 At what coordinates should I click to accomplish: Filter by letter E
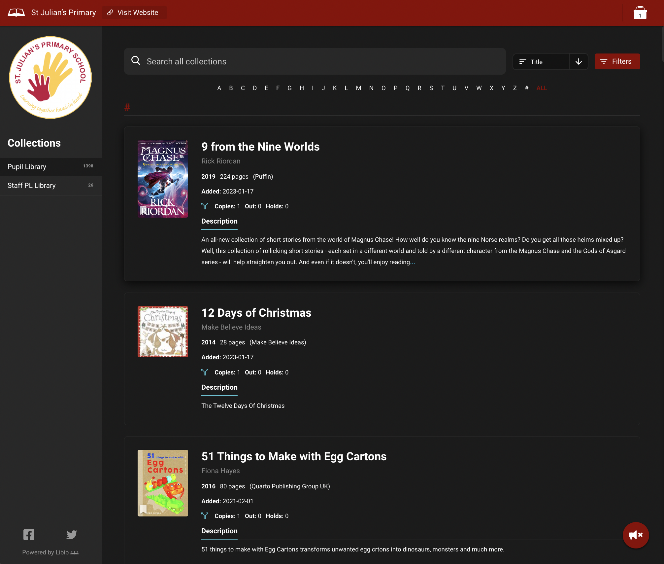[267, 88]
